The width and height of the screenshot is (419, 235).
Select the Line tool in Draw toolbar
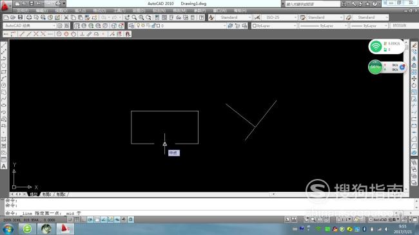(x=4, y=45)
